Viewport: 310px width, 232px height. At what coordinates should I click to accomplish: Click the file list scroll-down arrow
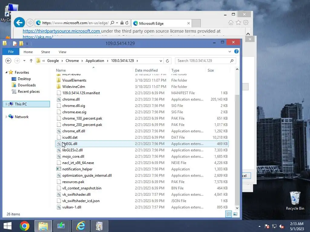click(237, 208)
